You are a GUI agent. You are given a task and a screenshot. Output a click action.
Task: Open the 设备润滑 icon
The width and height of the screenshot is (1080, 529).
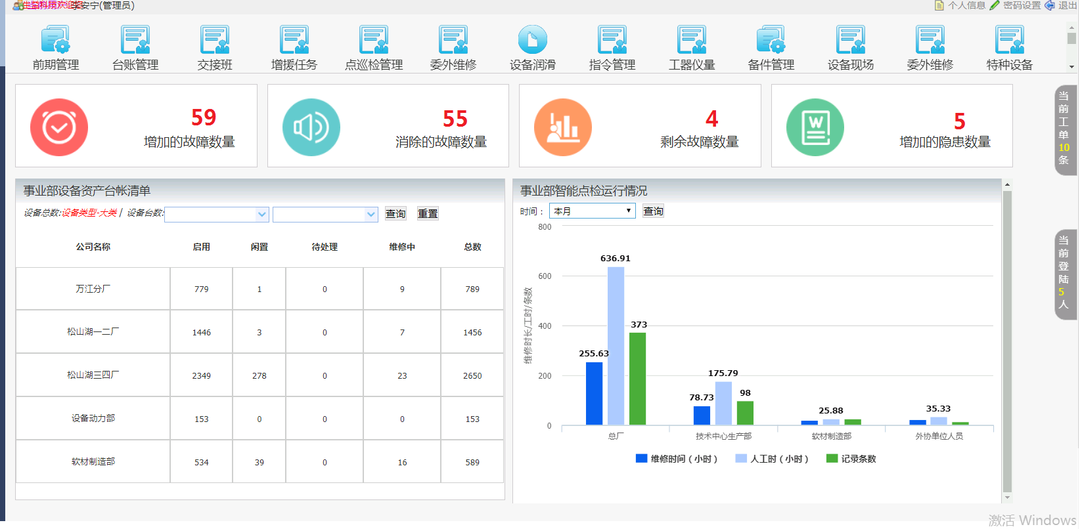point(533,40)
